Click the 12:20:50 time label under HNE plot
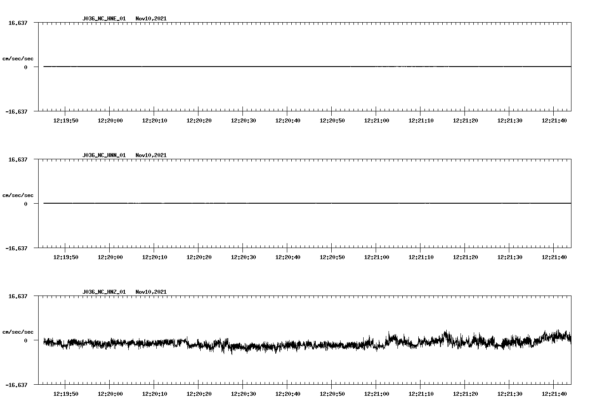603x410 pixels. click(x=332, y=121)
